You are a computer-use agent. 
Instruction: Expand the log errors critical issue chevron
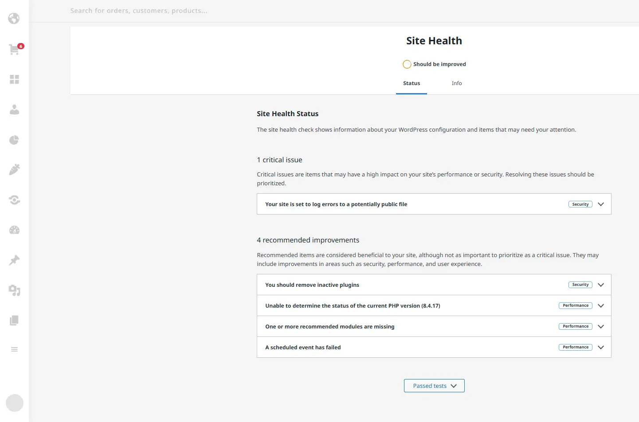[x=601, y=204]
